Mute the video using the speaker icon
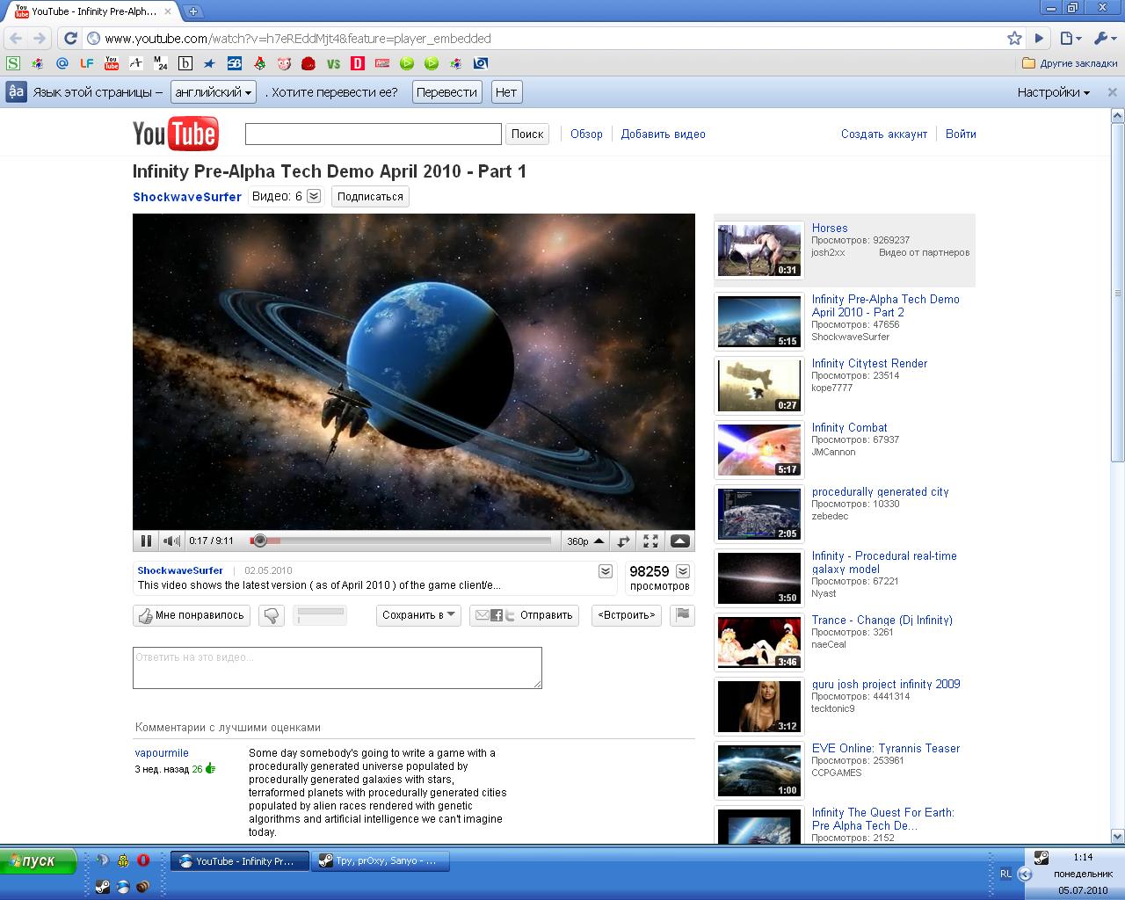Viewport: 1125px width, 900px height. coord(172,541)
